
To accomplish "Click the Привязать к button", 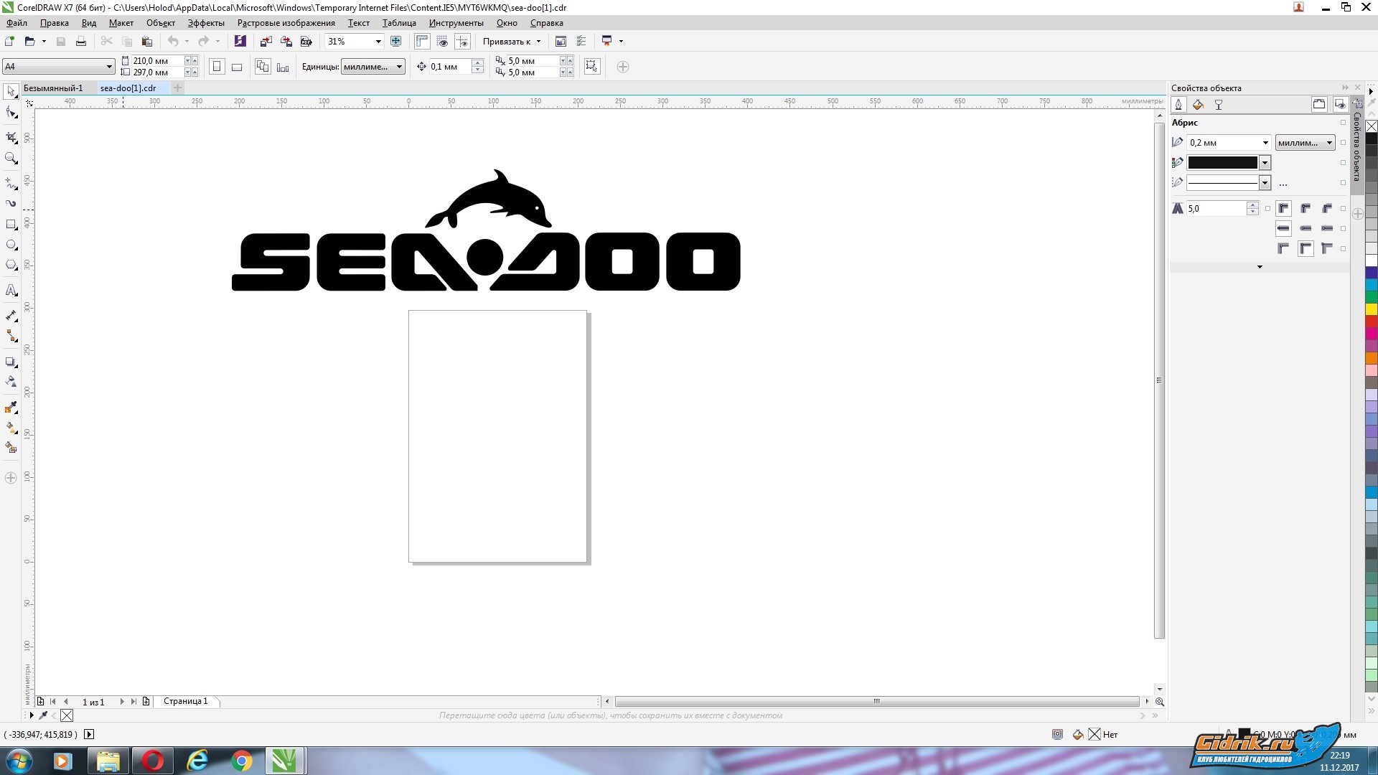I will (x=511, y=42).
